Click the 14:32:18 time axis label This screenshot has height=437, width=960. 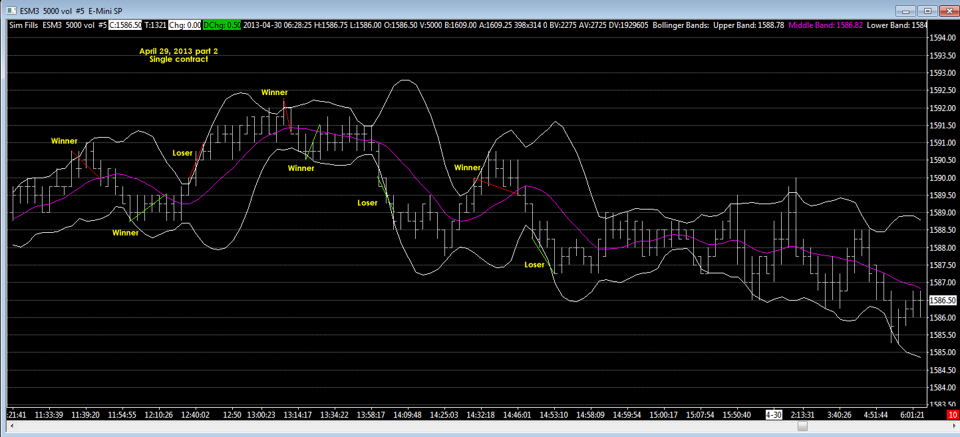tap(480, 414)
